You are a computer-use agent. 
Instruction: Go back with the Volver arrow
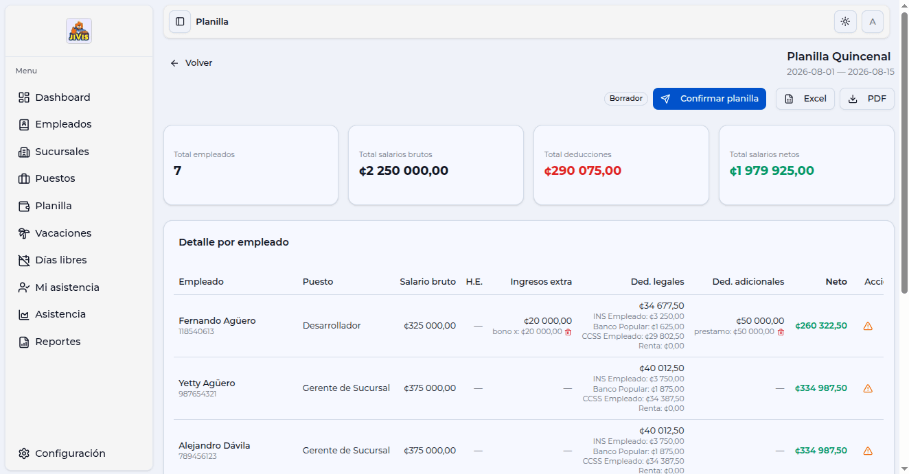click(x=192, y=63)
